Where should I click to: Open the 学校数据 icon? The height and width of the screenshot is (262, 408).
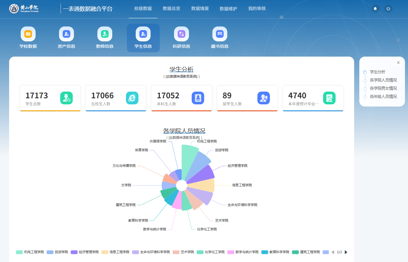click(28, 34)
